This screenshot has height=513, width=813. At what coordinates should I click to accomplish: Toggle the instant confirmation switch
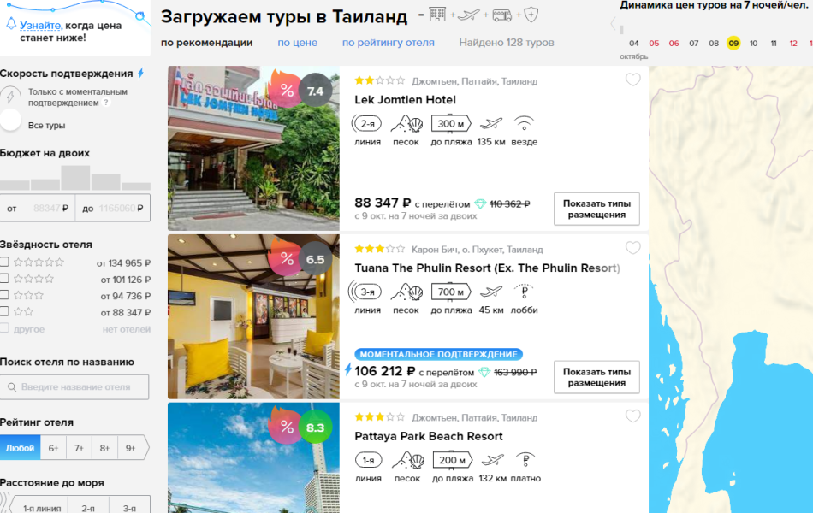10,109
